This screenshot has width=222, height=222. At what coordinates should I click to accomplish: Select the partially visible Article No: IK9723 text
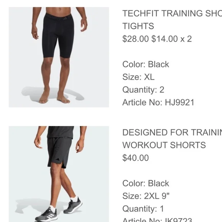[x=157, y=220]
